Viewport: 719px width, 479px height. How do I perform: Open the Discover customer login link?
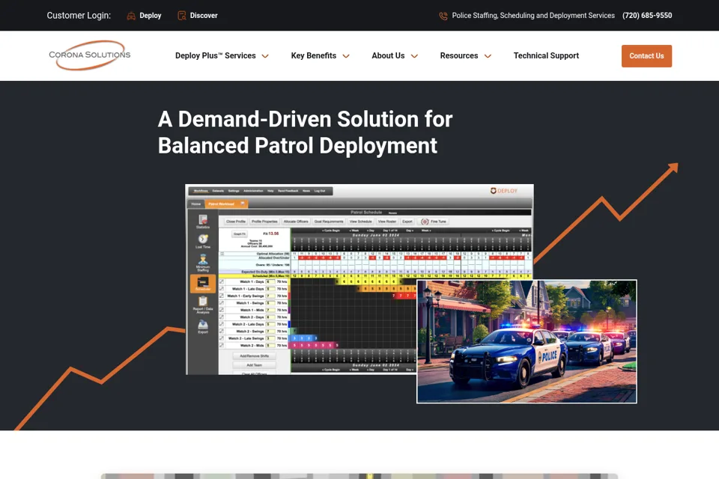pos(204,16)
